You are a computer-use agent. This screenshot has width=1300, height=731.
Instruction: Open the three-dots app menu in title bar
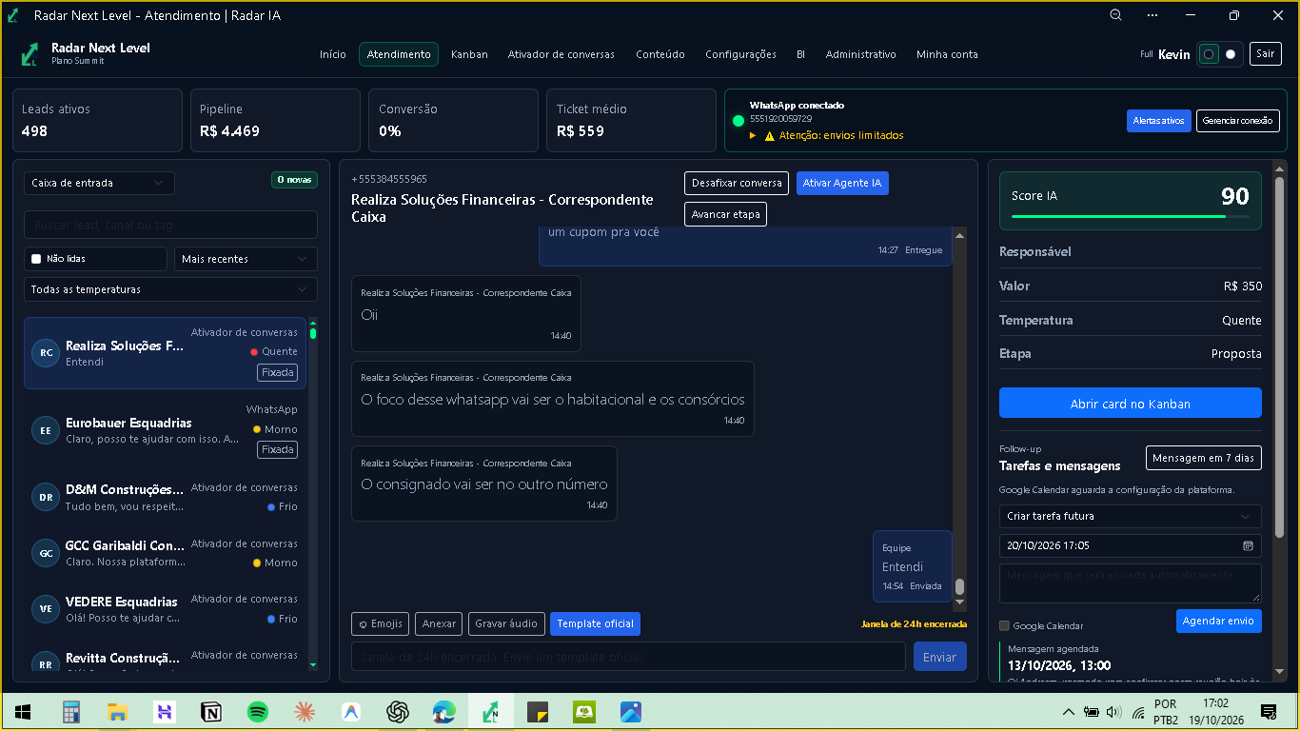pos(1152,15)
